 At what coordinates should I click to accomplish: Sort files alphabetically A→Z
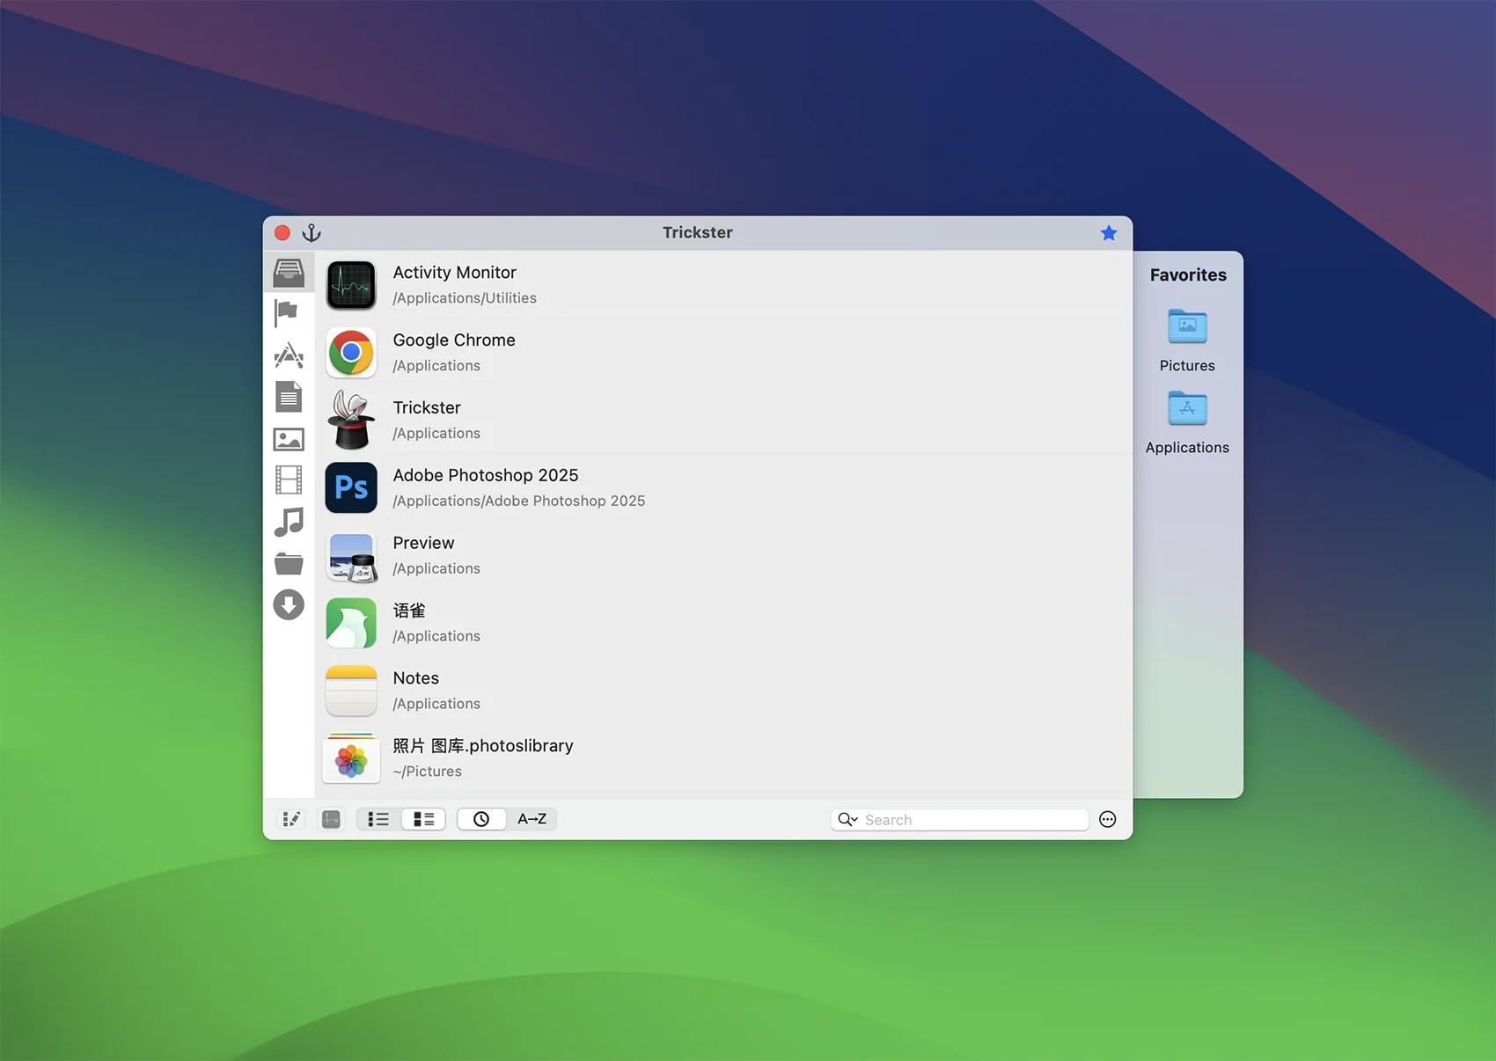tap(532, 819)
